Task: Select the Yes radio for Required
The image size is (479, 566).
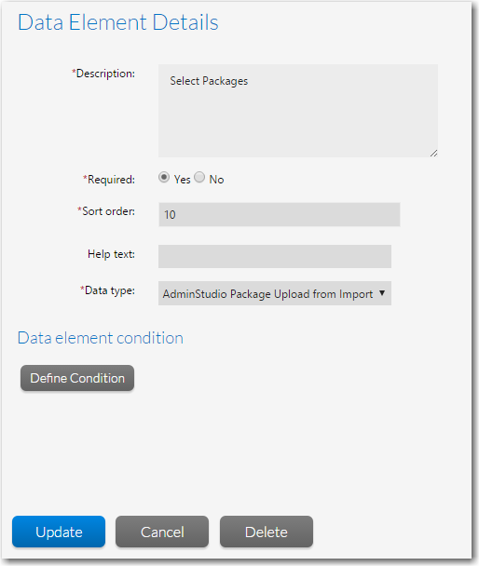Action: 164,177
